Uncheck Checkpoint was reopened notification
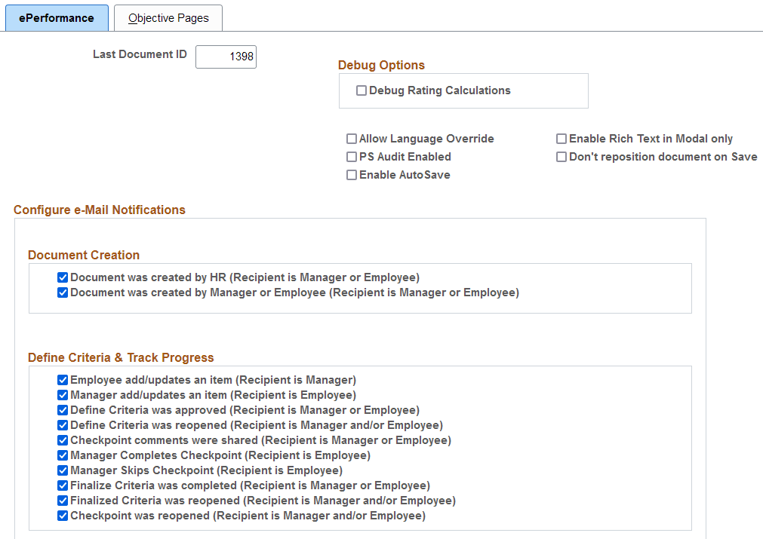The height and width of the screenshot is (539, 763). (63, 516)
